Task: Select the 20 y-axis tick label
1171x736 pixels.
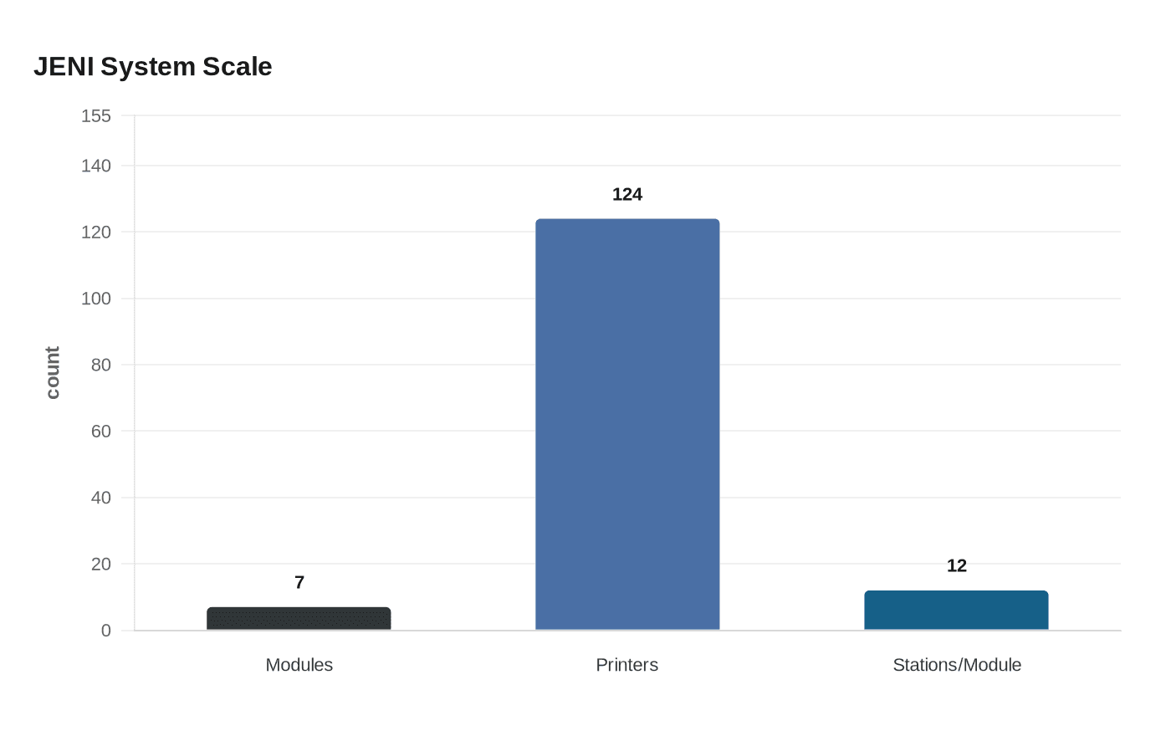Action: coord(101,565)
